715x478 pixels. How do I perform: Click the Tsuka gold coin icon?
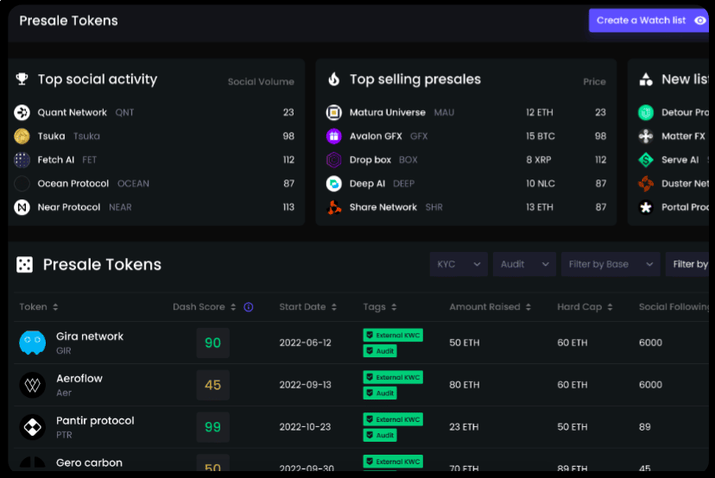(x=22, y=135)
